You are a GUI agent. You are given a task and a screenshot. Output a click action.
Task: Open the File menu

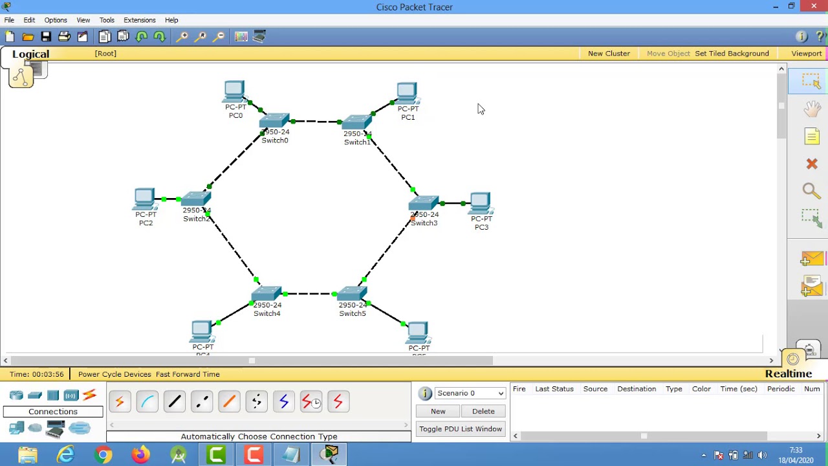pos(10,20)
